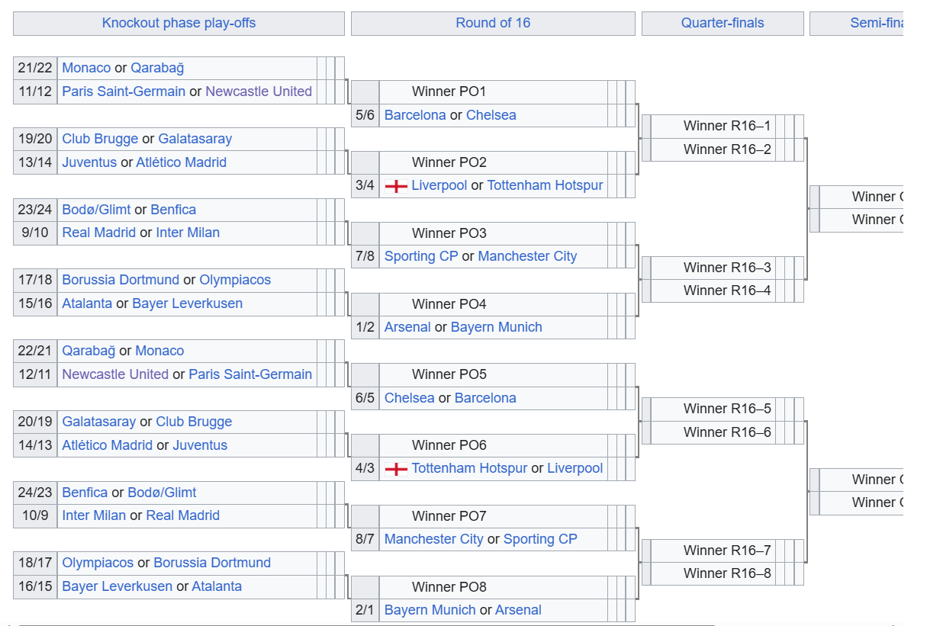Follow the Quarter-finals header link
Viewport: 927px width, 626px height.
click(x=723, y=23)
